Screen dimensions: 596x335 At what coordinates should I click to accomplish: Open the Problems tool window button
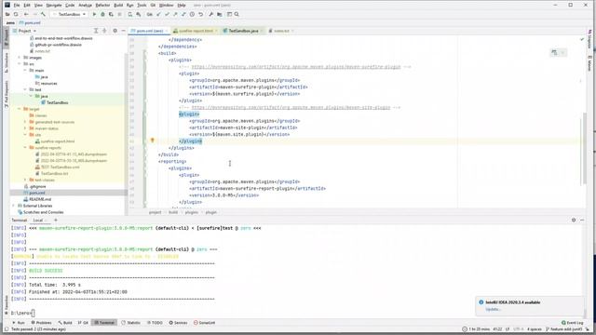click(x=41, y=323)
